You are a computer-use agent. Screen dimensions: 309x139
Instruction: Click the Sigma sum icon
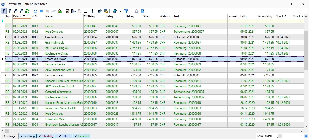coord(35,11)
